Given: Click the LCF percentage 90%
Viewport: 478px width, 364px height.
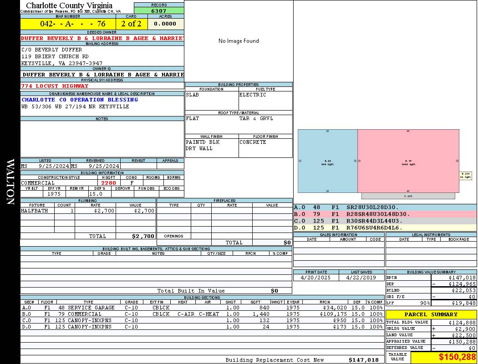Looking at the screenshot, I should click(425, 303).
